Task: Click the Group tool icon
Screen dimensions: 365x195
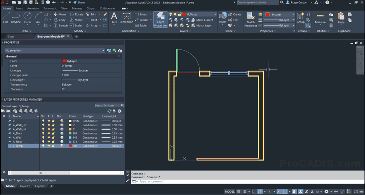Action: coord(301,18)
